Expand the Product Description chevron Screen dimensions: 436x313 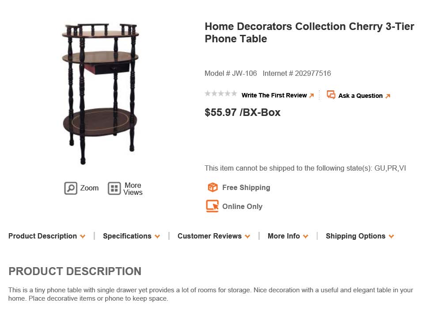point(83,236)
